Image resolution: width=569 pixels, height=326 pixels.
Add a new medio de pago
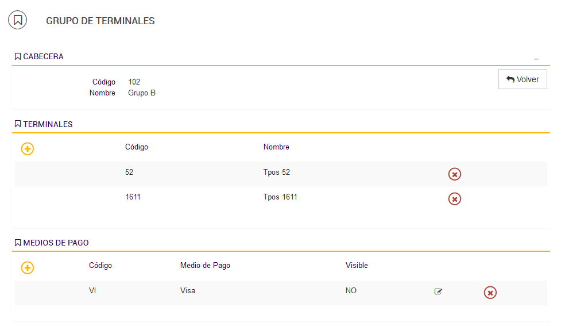[x=28, y=268]
